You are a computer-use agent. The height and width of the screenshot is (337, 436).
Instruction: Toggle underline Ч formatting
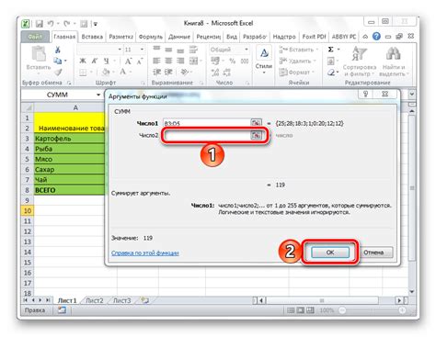pyautogui.click(x=106, y=61)
